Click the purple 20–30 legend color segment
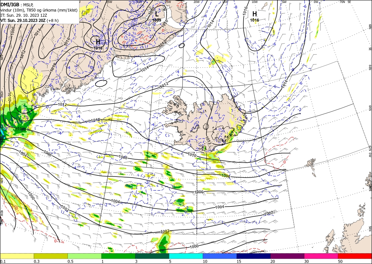The image size is (372, 264). pos(287,256)
